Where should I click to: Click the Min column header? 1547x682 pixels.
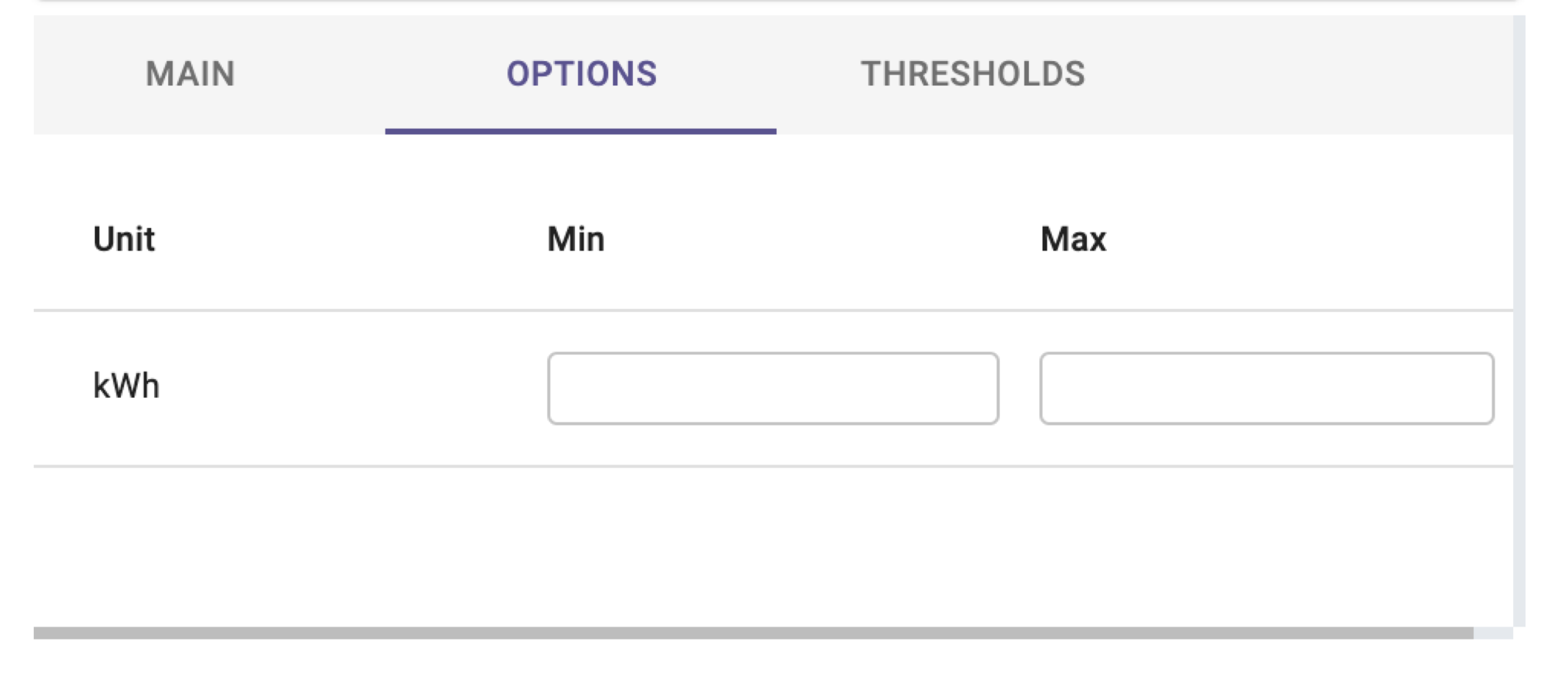coord(576,239)
